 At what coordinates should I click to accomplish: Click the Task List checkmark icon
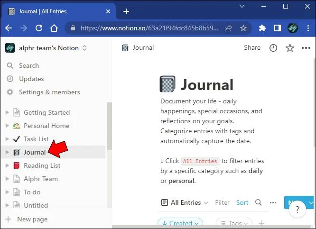(x=16, y=139)
